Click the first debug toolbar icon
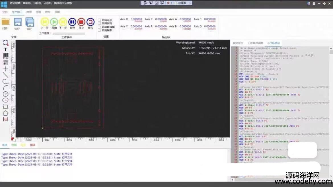This screenshot has width=333, height=187. 145,3
